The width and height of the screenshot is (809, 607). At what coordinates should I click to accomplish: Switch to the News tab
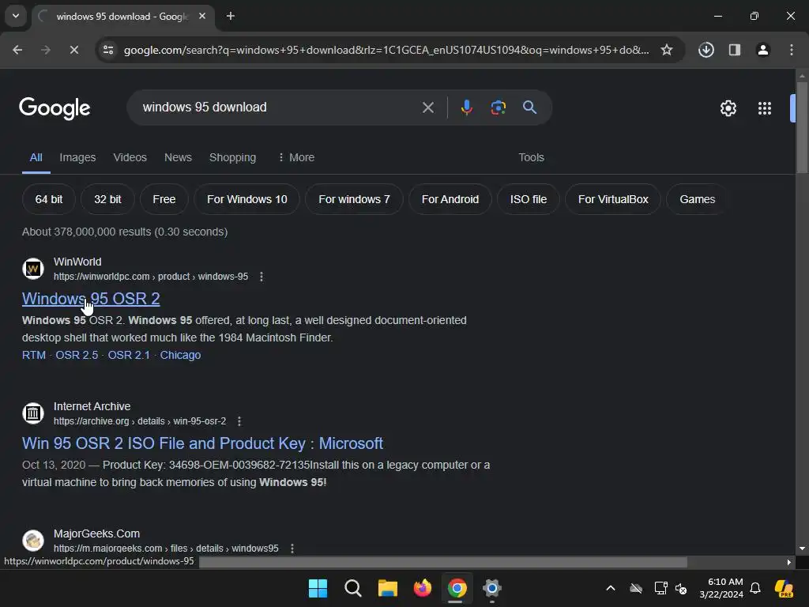(x=178, y=157)
